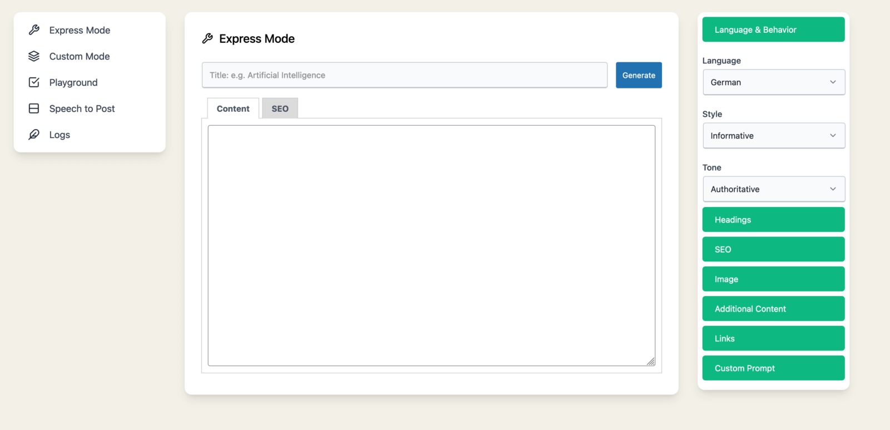Click into the Title input field
Screen dimensions: 890x430
pos(404,75)
